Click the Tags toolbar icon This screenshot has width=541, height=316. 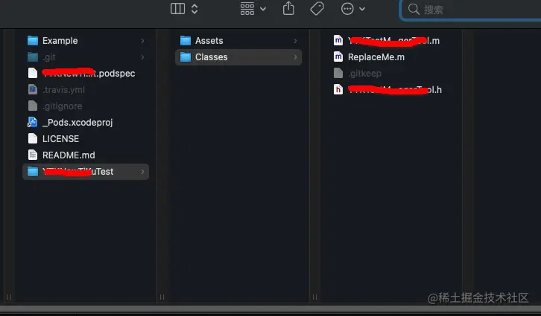click(317, 9)
